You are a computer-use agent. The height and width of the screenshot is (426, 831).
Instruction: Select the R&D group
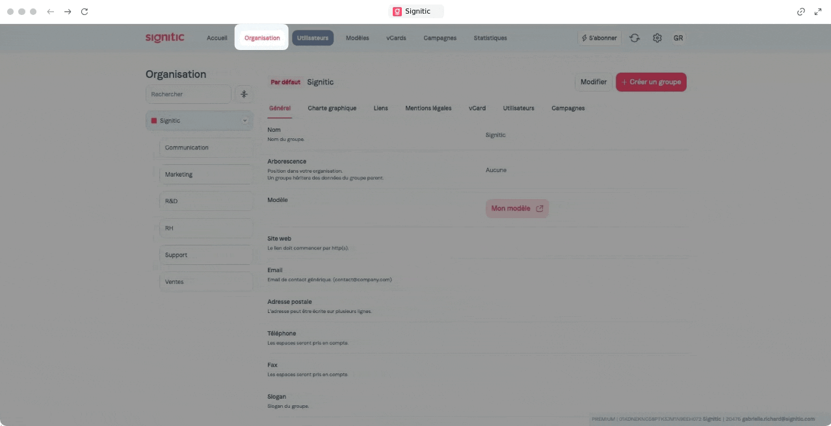tap(206, 201)
